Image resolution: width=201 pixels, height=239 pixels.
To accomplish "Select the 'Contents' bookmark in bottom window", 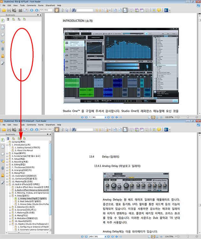I will click(19, 142).
